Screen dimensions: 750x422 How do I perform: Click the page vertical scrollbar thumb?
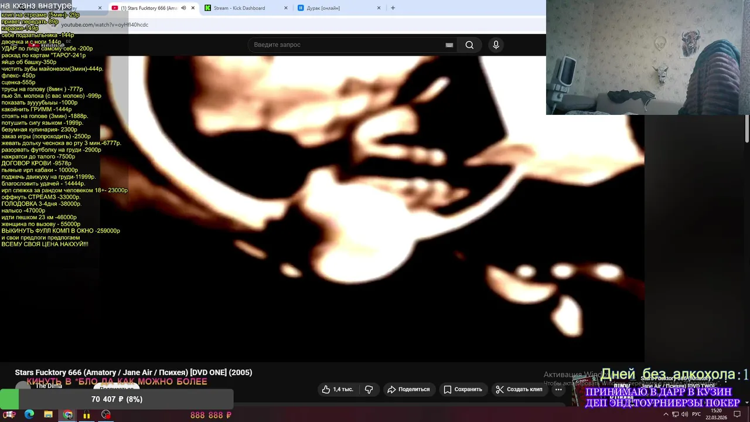coord(746,128)
